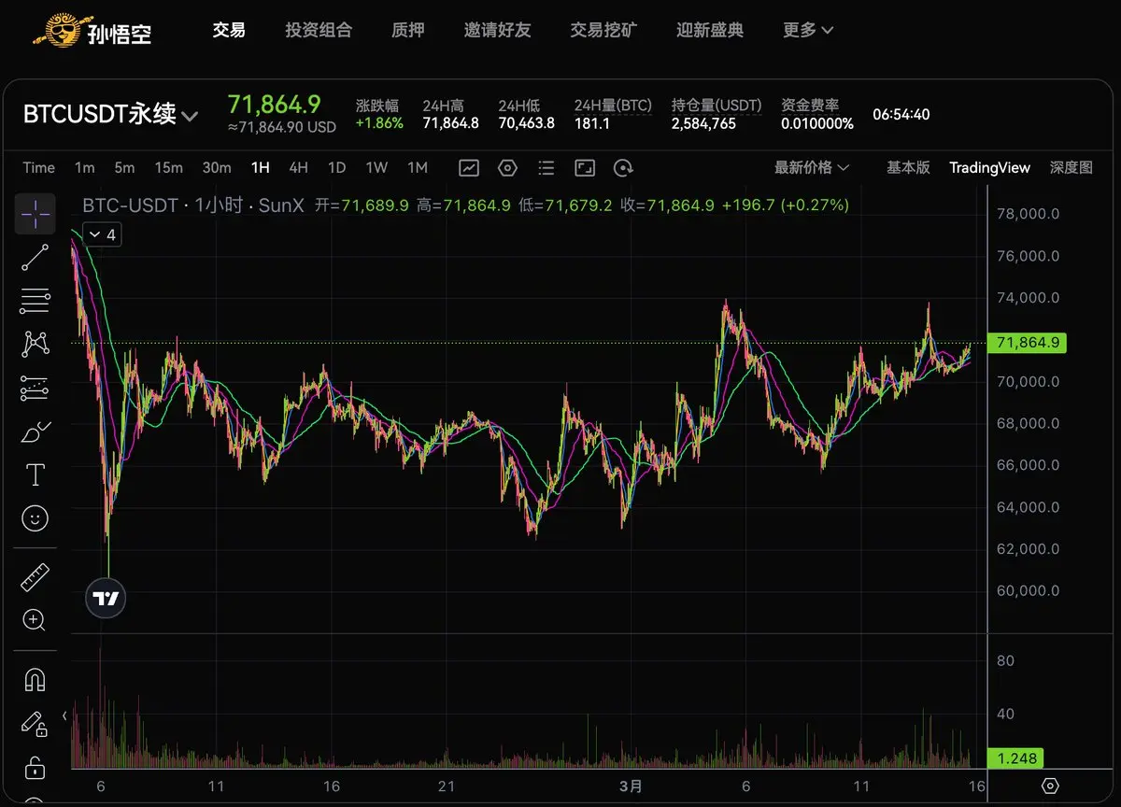Select the ruler measure tool
Screen dimensions: 1121x807
[x=35, y=577]
